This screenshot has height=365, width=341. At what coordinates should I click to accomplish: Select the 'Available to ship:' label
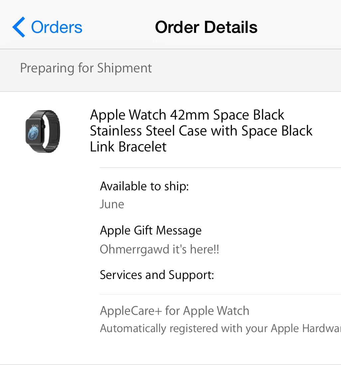(144, 186)
